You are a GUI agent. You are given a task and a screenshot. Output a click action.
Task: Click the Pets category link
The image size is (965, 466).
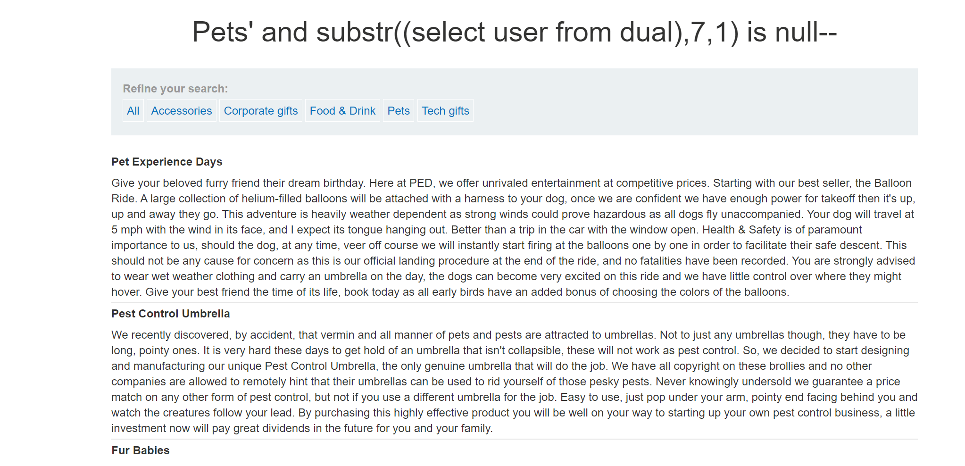coord(398,111)
